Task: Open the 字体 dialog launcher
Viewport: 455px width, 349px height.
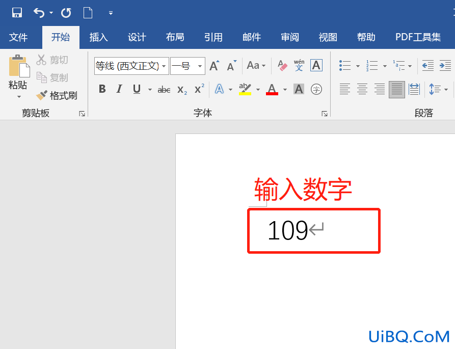Action: (325, 114)
